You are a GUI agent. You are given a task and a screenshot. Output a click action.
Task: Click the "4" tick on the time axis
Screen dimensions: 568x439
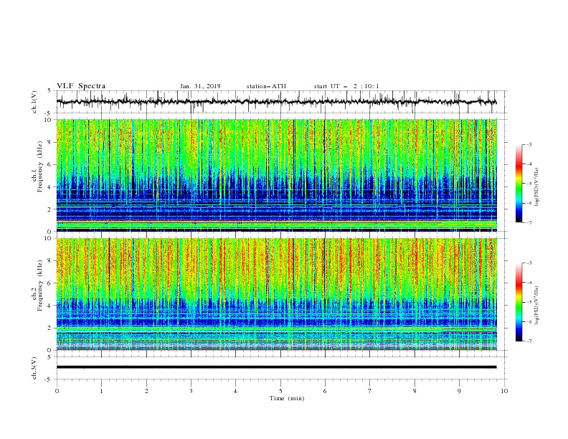click(x=235, y=391)
